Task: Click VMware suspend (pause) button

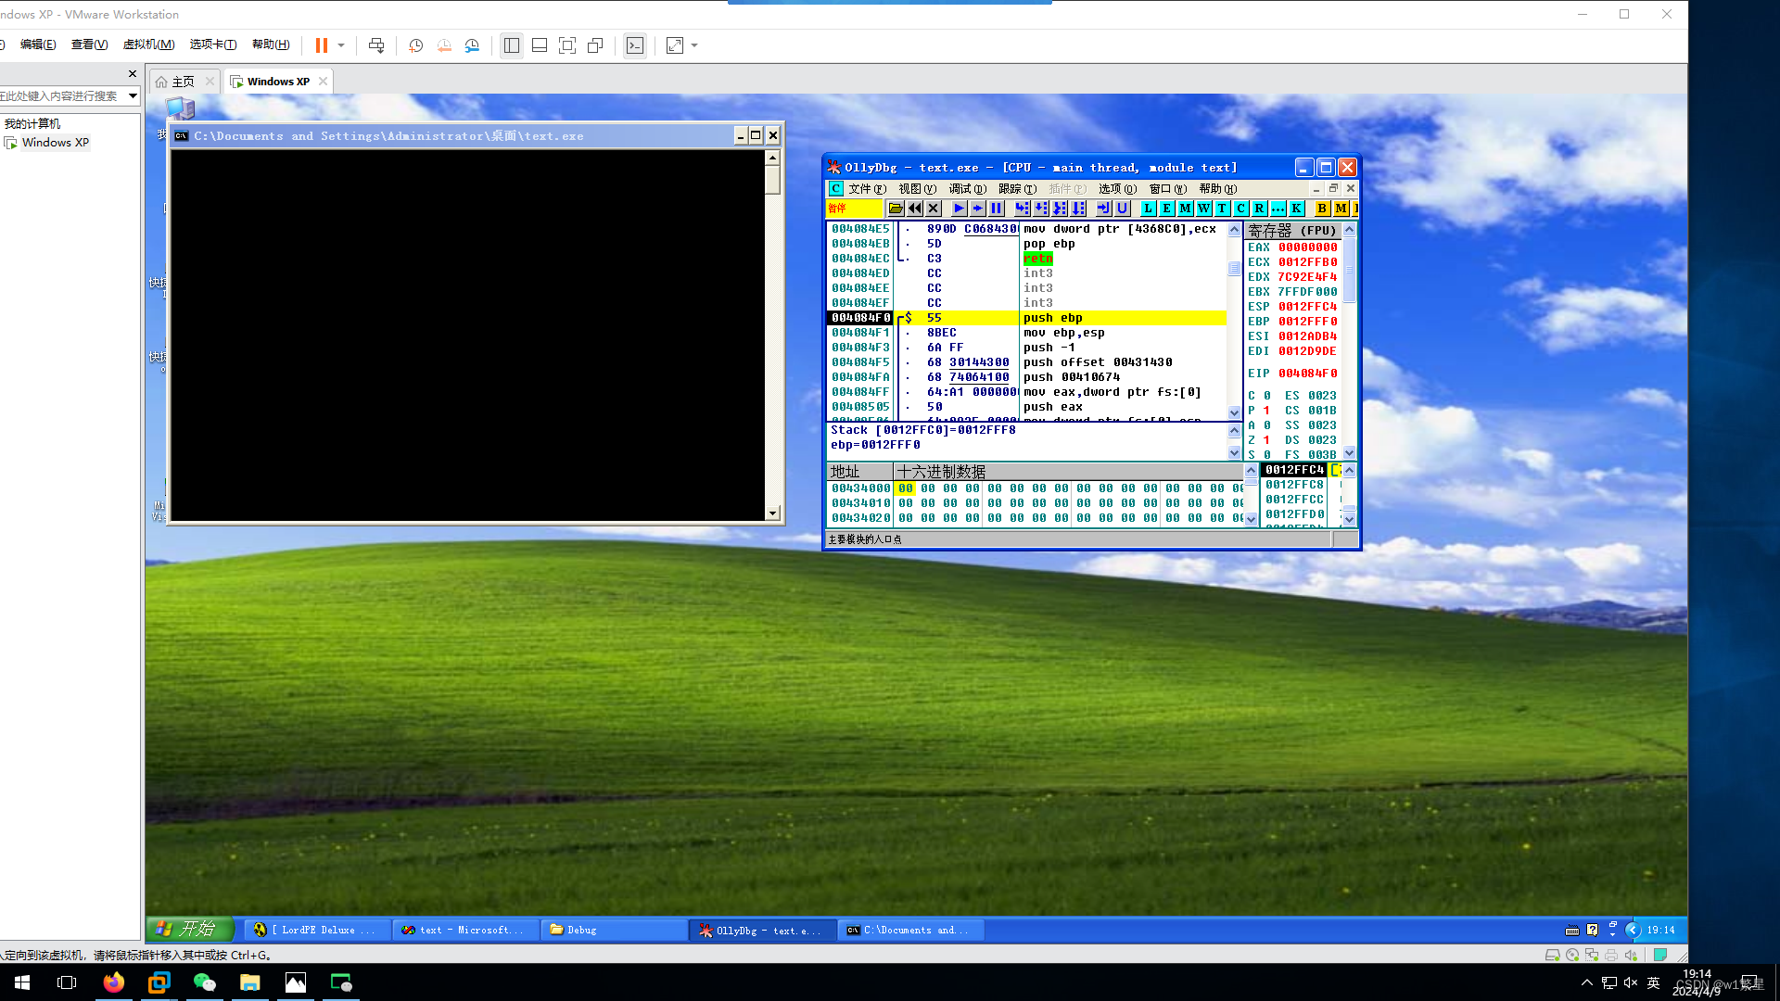Action: pyautogui.click(x=322, y=45)
